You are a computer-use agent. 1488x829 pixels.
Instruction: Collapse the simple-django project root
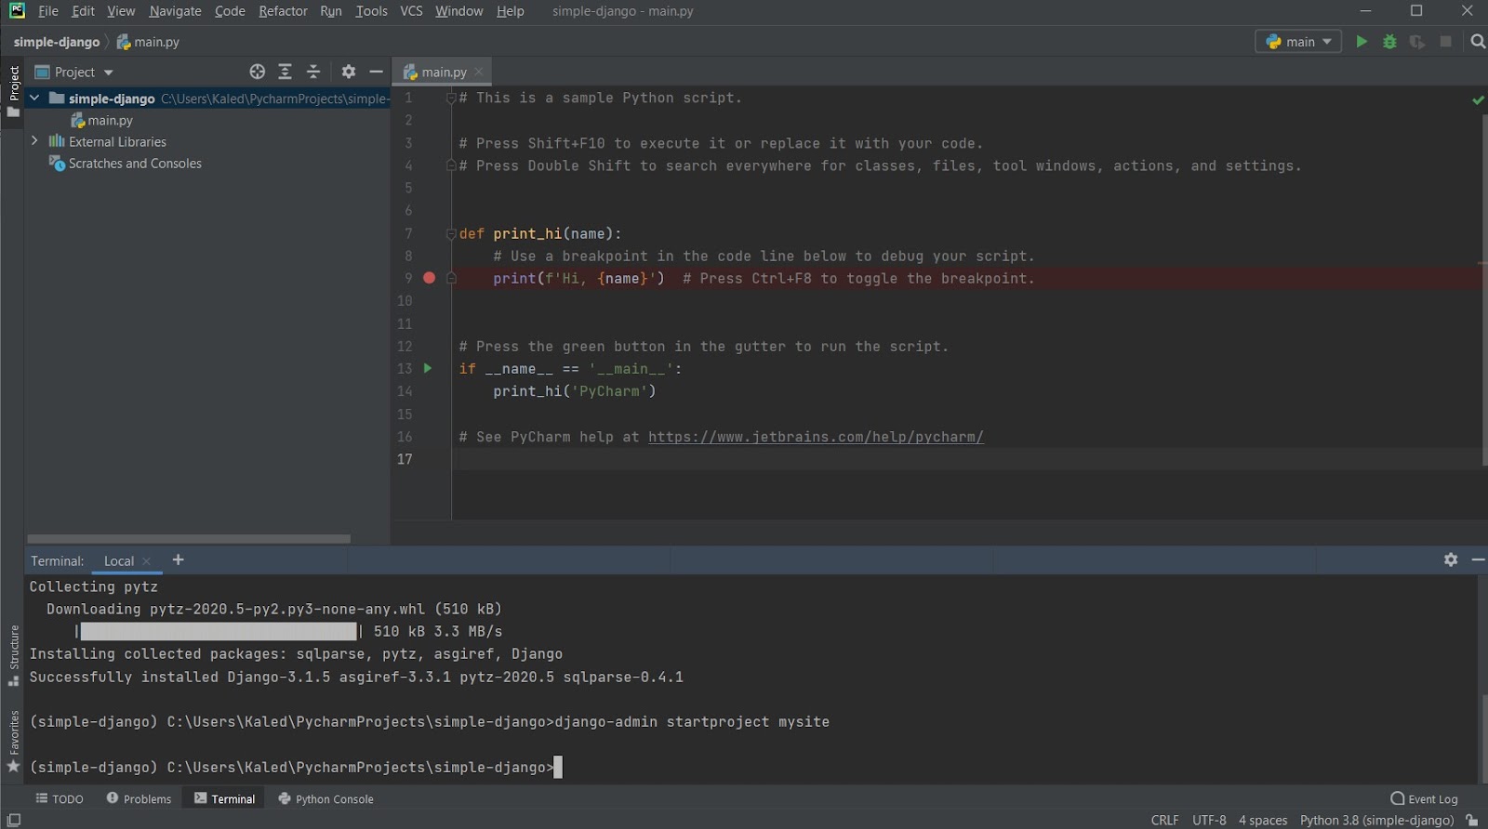[34, 98]
